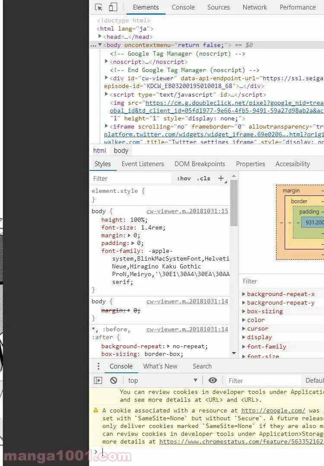Click the Styles filter input field

(x=131, y=178)
